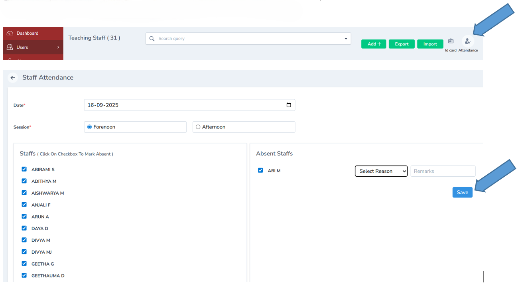This screenshot has height=284, width=520.
Task: Uncheck the ABIRAMI S checkbox
Action: [24, 169]
